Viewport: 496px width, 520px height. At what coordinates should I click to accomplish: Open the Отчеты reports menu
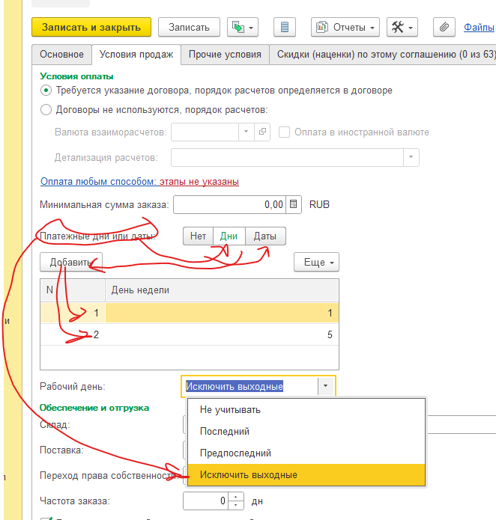click(345, 28)
